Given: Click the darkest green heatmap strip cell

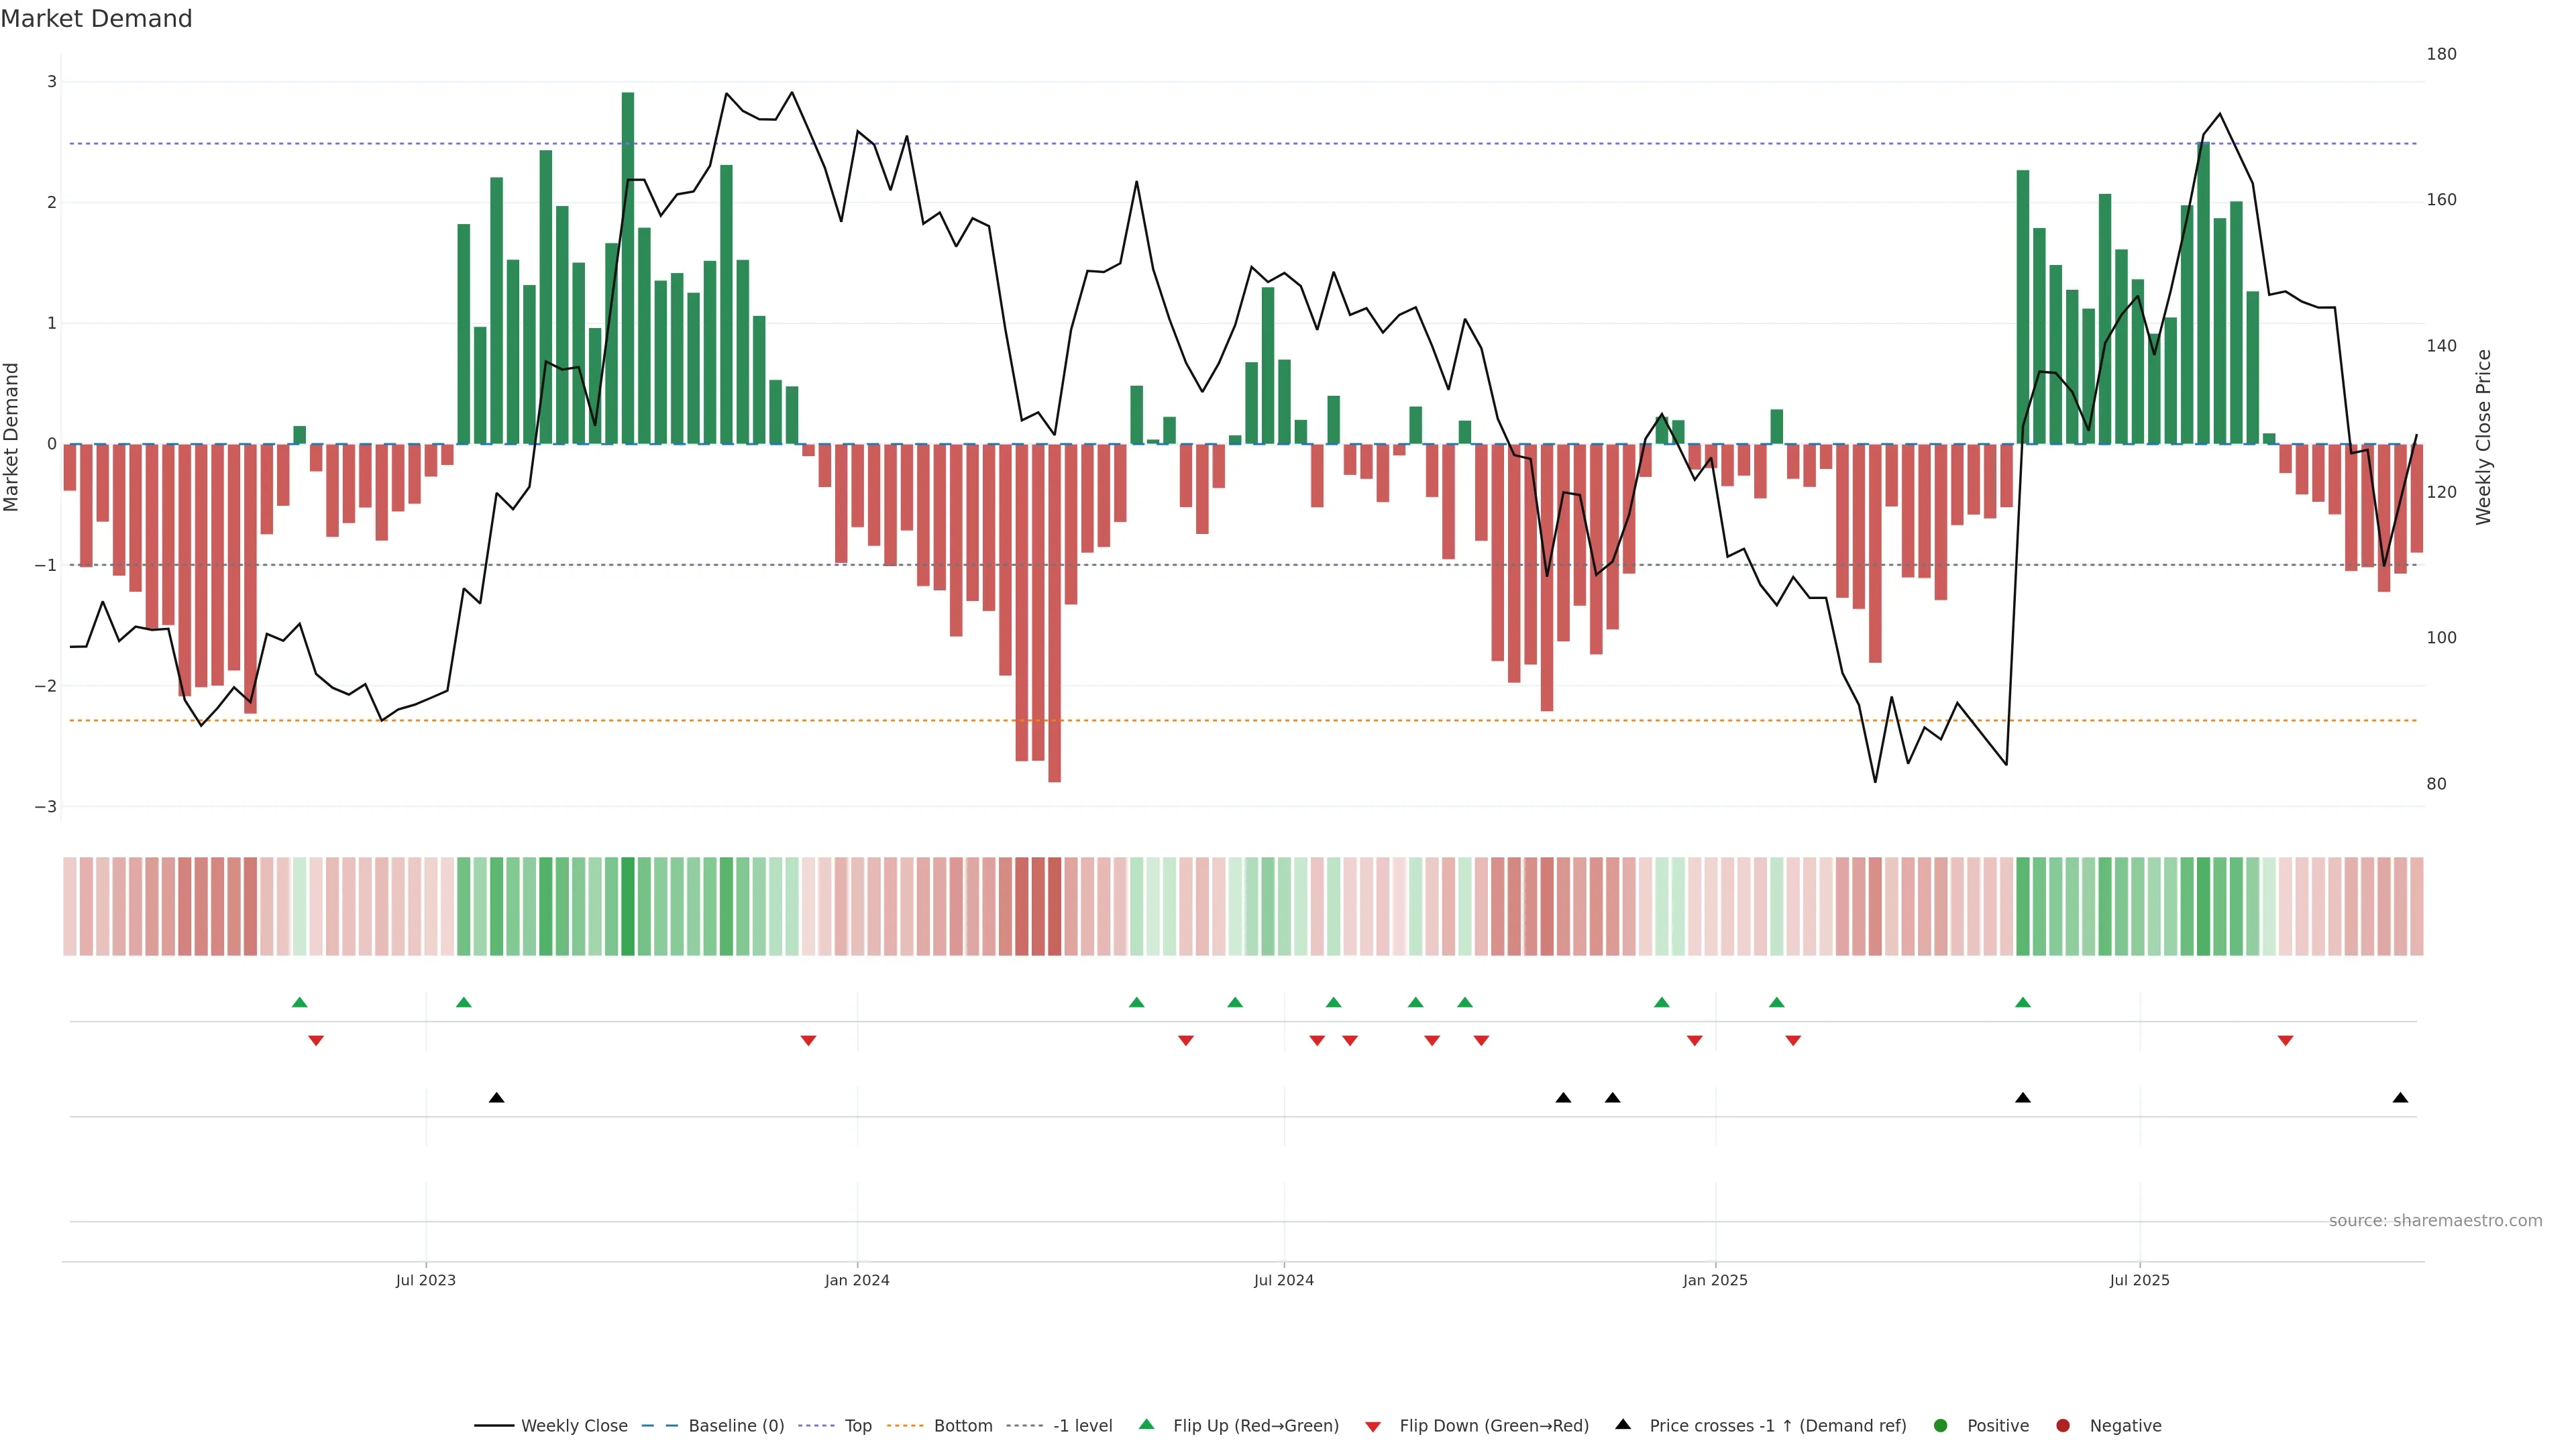Looking at the screenshot, I should point(628,906).
